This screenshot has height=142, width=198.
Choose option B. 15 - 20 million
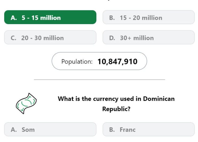pyautogui.click(x=149, y=17)
